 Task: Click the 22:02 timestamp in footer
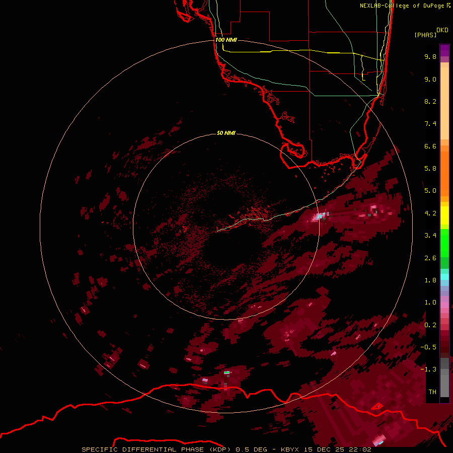tap(360, 449)
